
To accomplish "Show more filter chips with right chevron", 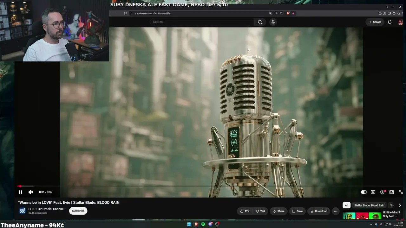I will click(400, 205).
